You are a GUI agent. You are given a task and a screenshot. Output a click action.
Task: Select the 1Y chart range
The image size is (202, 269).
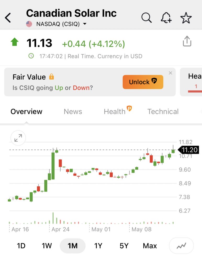tap(98, 246)
